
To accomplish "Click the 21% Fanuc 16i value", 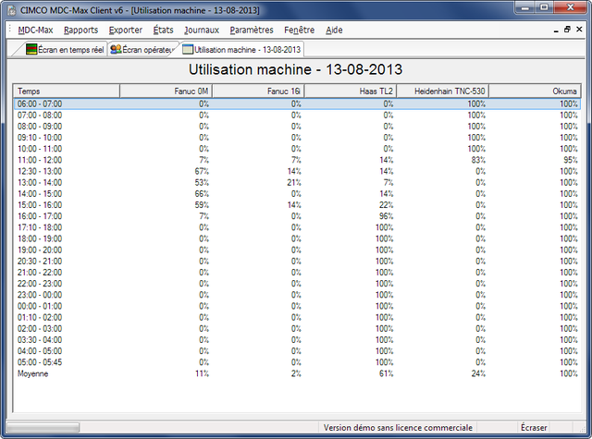I will click(x=294, y=183).
